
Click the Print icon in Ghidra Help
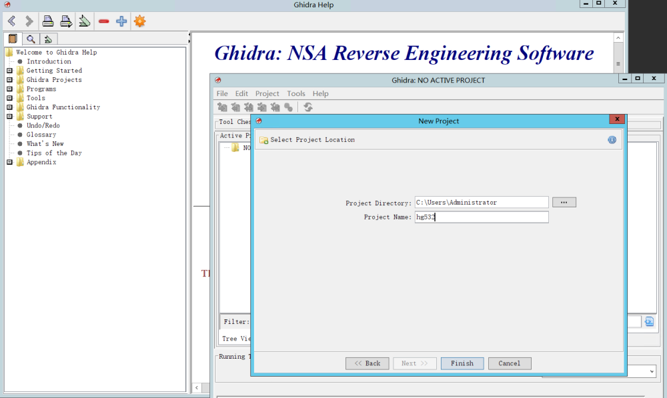point(47,21)
